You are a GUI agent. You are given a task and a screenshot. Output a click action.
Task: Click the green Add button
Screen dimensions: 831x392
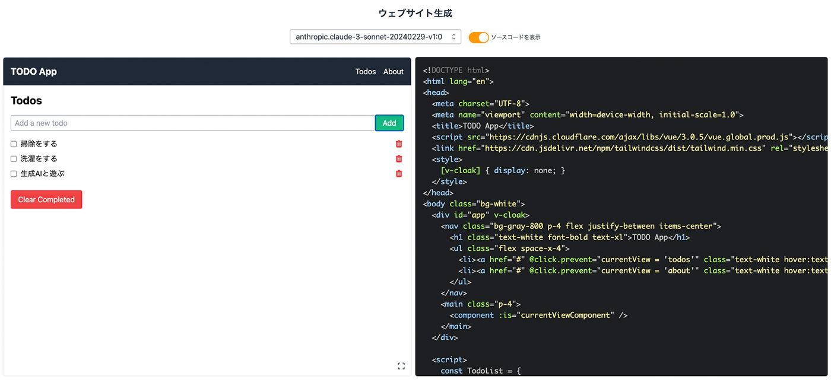coord(389,123)
